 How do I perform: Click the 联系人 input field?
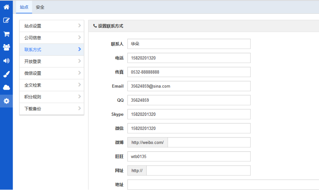click(x=189, y=44)
